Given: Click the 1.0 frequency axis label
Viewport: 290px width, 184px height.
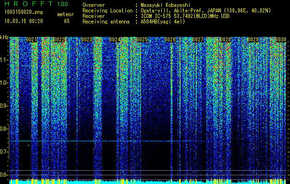Looking at the screenshot, I should pos(3,83).
